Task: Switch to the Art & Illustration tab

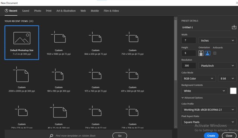Action: tap(66, 11)
